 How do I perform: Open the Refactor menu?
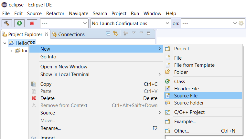[55, 14]
